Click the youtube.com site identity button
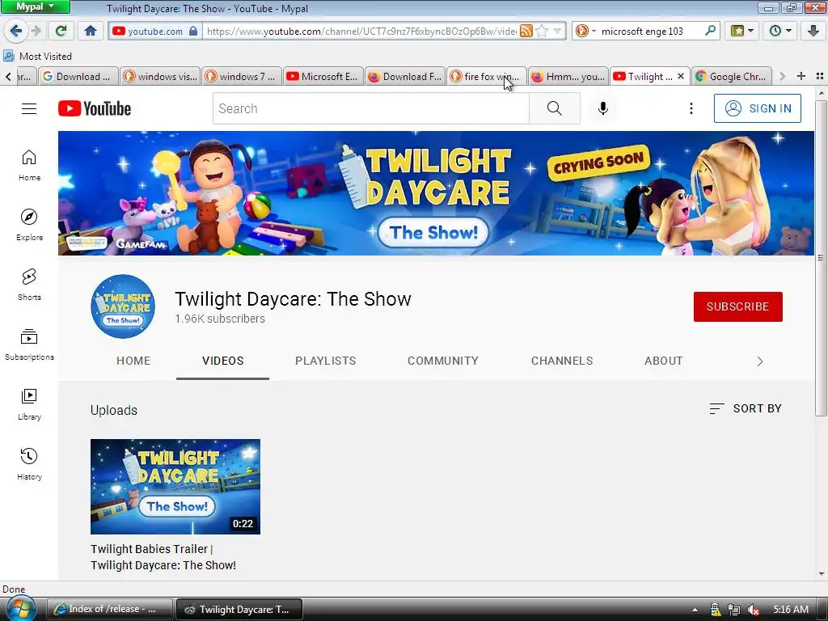 154,32
